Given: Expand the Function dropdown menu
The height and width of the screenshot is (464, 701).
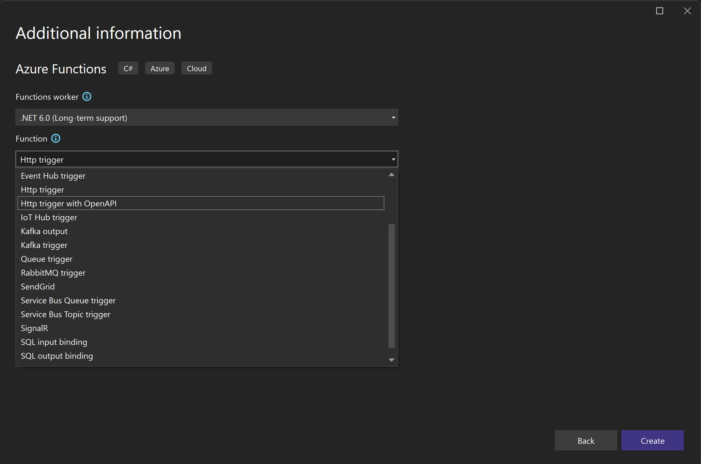Looking at the screenshot, I should tap(207, 160).
